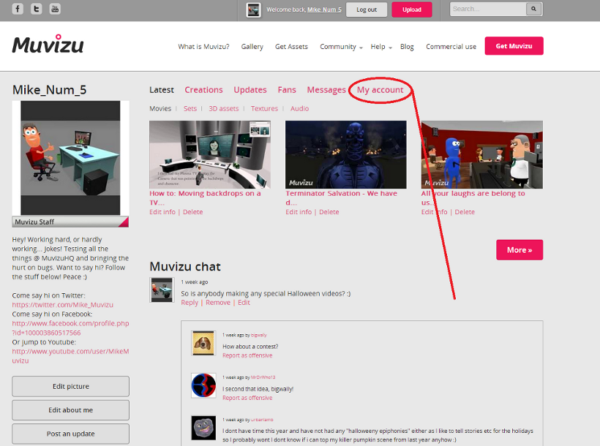Open the Twitter icon in top bar
This screenshot has height=446, width=600.
click(37, 9)
